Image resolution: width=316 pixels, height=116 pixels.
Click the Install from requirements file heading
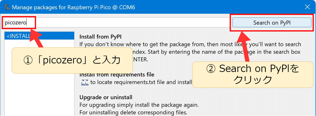117,75
